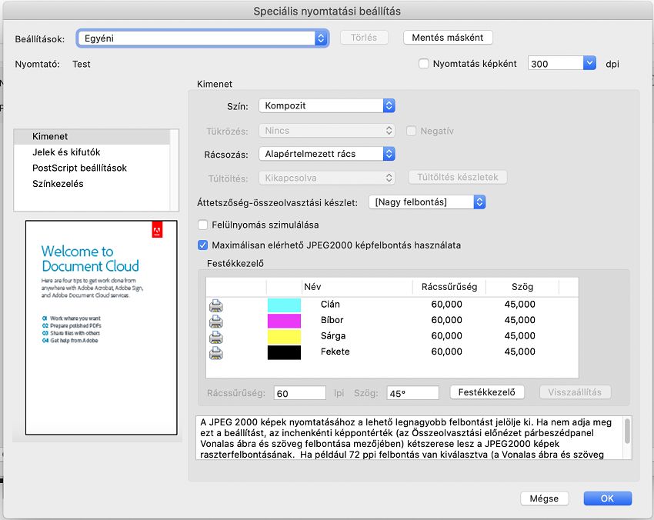654x520 pixels.
Task: Toggle printing for the Sárga ink
Action: click(x=215, y=338)
